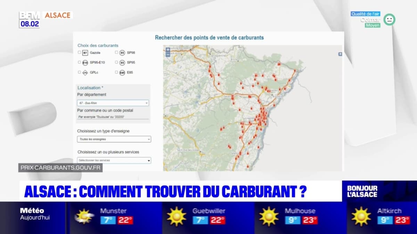Click the Altkirch sun icon
Screen dimensions: 417x234
coord(361,217)
